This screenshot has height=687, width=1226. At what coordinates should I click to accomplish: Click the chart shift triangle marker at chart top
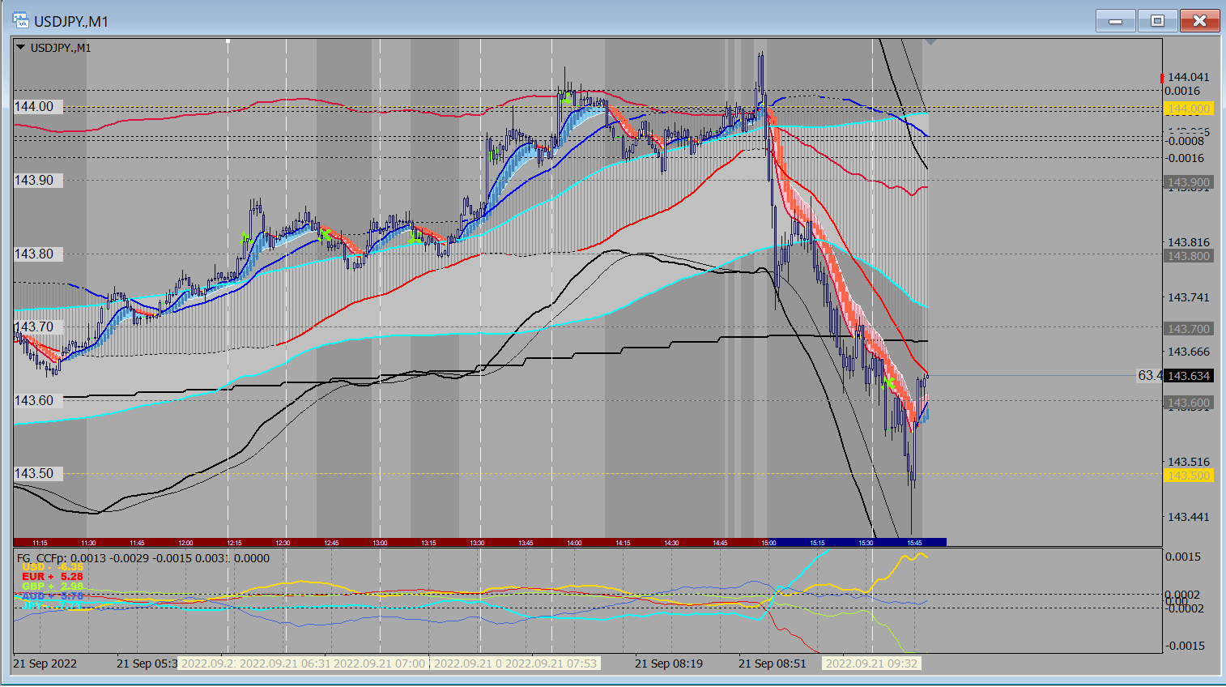930,41
